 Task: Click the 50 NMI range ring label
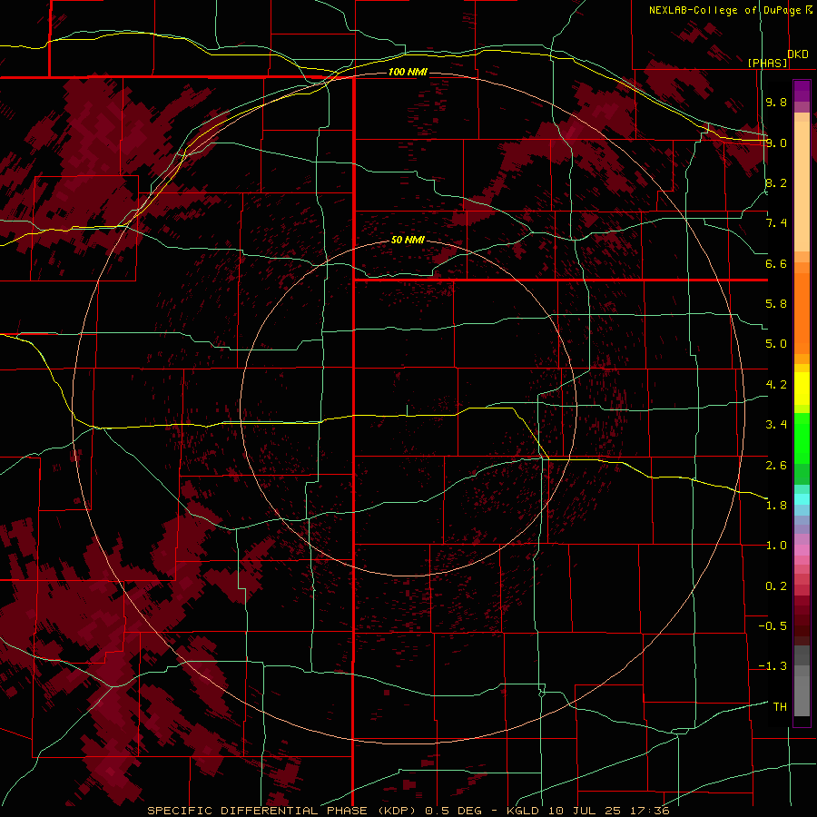(x=408, y=240)
